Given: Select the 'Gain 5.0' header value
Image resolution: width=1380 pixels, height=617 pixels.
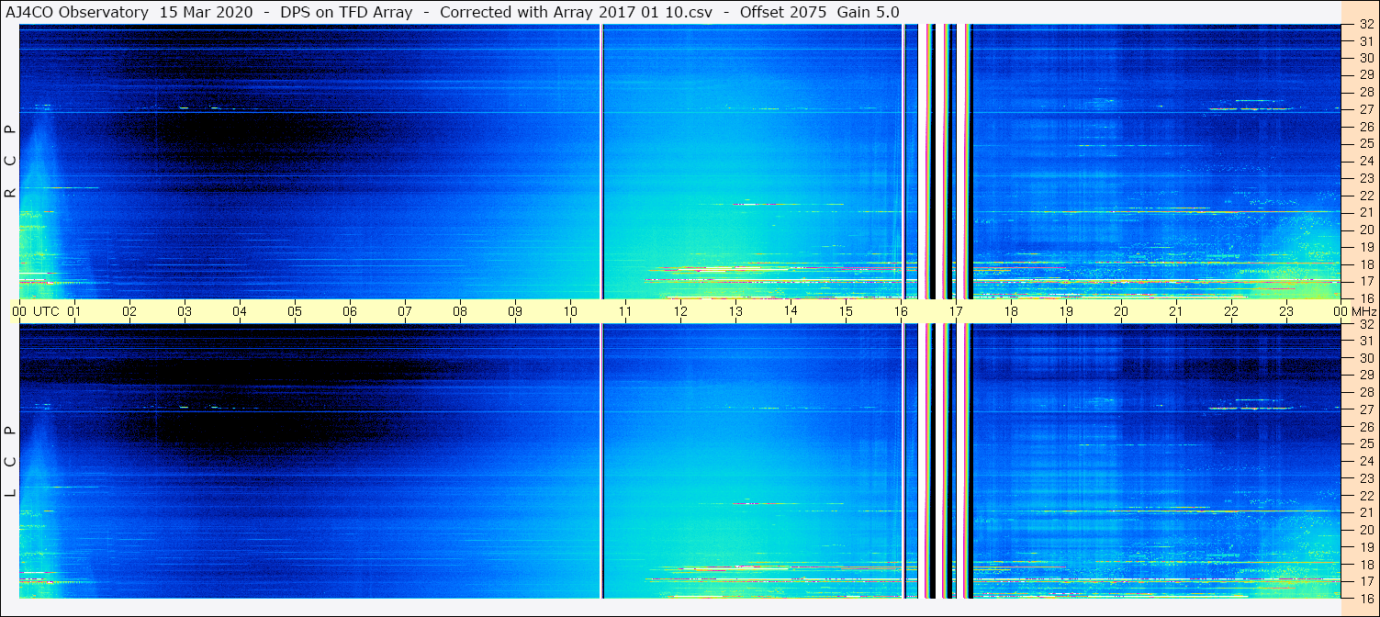Looking at the screenshot, I should [x=869, y=12].
